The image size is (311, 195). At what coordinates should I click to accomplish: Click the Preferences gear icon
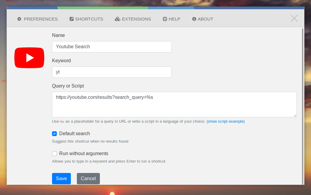coord(19,19)
